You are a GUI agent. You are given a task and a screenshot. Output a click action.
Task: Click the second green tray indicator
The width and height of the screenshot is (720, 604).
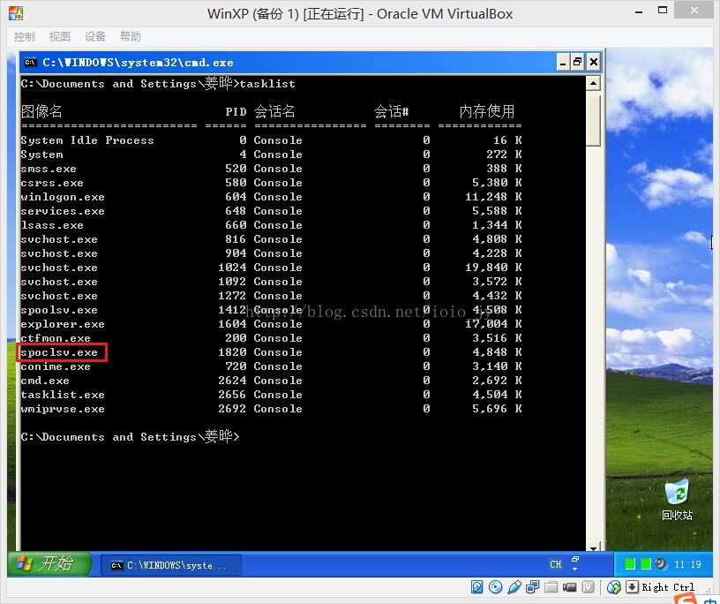pos(646,563)
